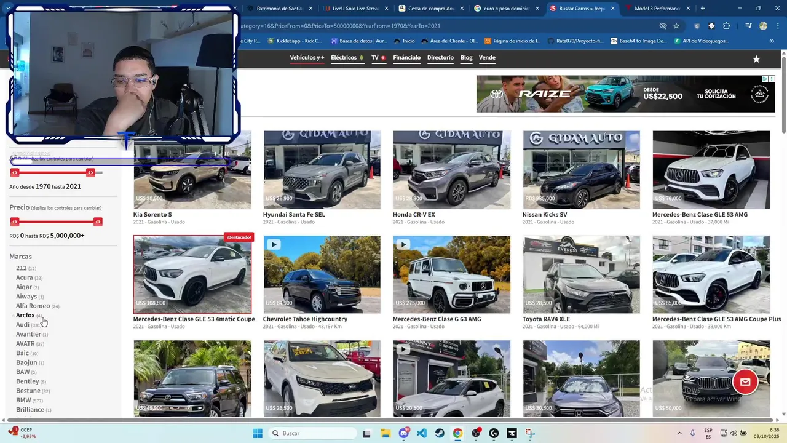Switch to Patrimonio de Santiago tab
Image resolution: width=787 pixels, height=443 pixels.
click(279, 9)
